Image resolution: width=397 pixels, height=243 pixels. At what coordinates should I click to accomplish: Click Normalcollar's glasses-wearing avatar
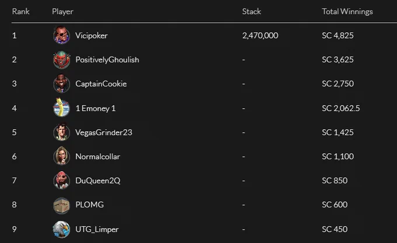pos(61,156)
